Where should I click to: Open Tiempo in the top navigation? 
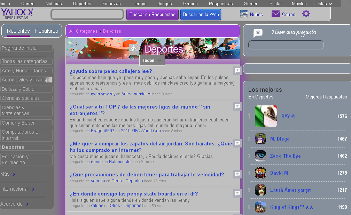tap(139, 3)
